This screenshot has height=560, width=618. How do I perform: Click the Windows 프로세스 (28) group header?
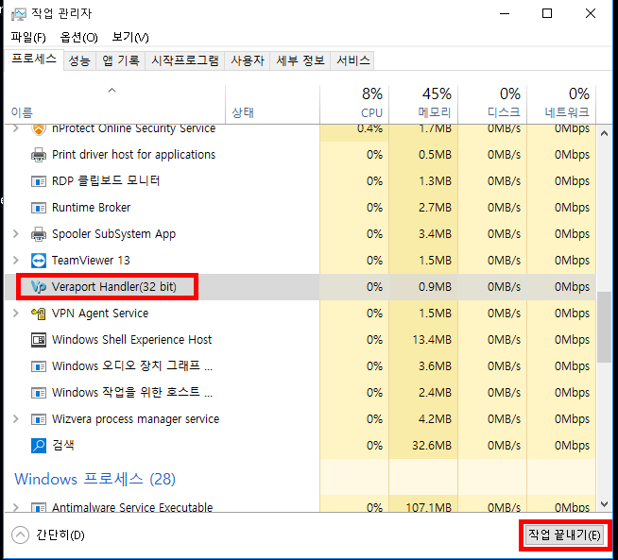[95, 480]
